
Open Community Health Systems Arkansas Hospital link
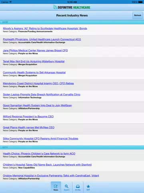click(34, 72)
